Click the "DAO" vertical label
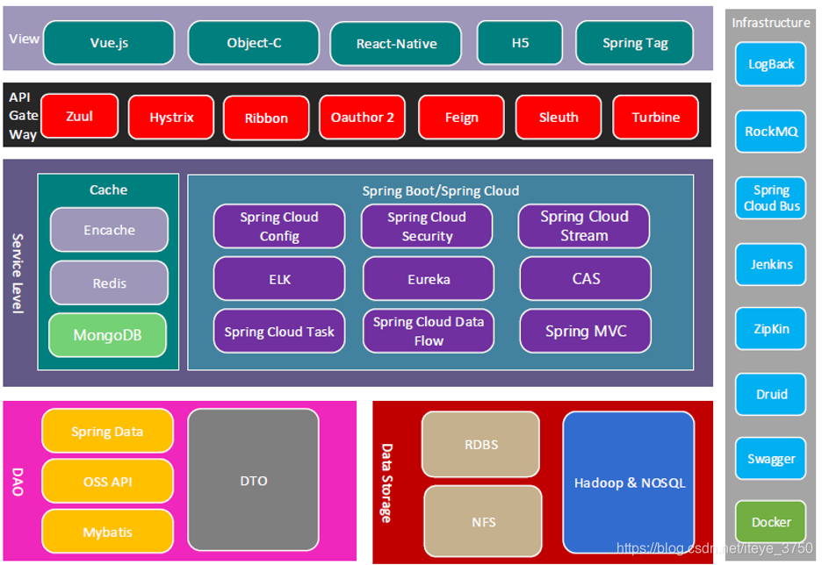 coord(18,482)
